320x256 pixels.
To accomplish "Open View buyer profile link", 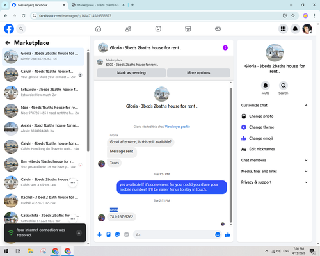I will pos(177,127).
